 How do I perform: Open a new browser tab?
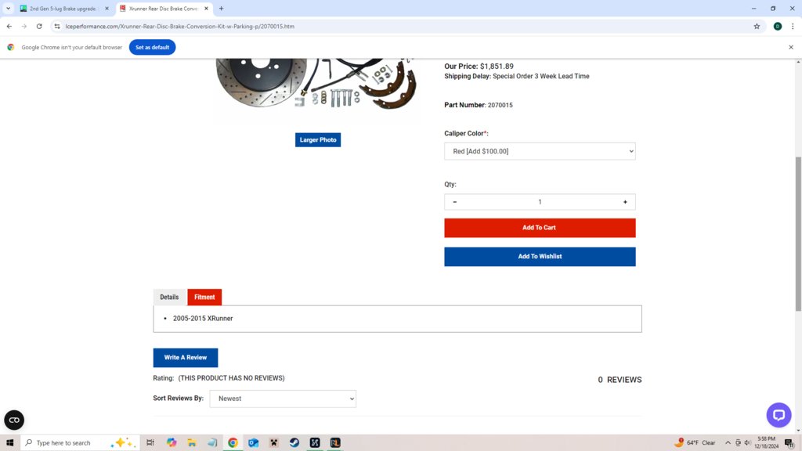point(221,8)
